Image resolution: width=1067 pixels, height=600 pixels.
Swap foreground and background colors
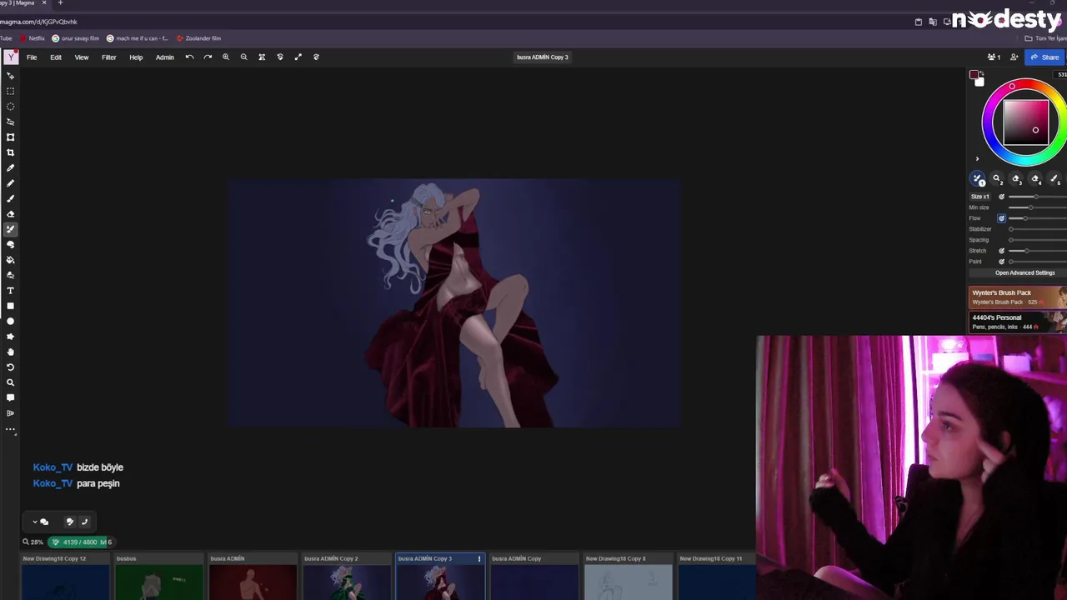tap(982, 73)
